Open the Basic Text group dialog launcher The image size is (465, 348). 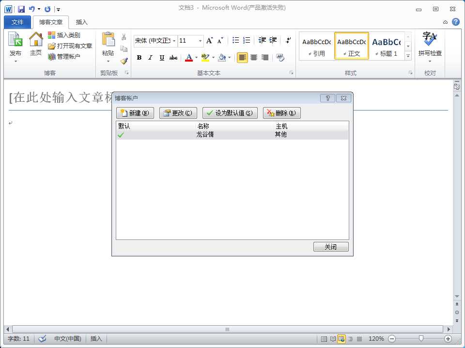291,73
